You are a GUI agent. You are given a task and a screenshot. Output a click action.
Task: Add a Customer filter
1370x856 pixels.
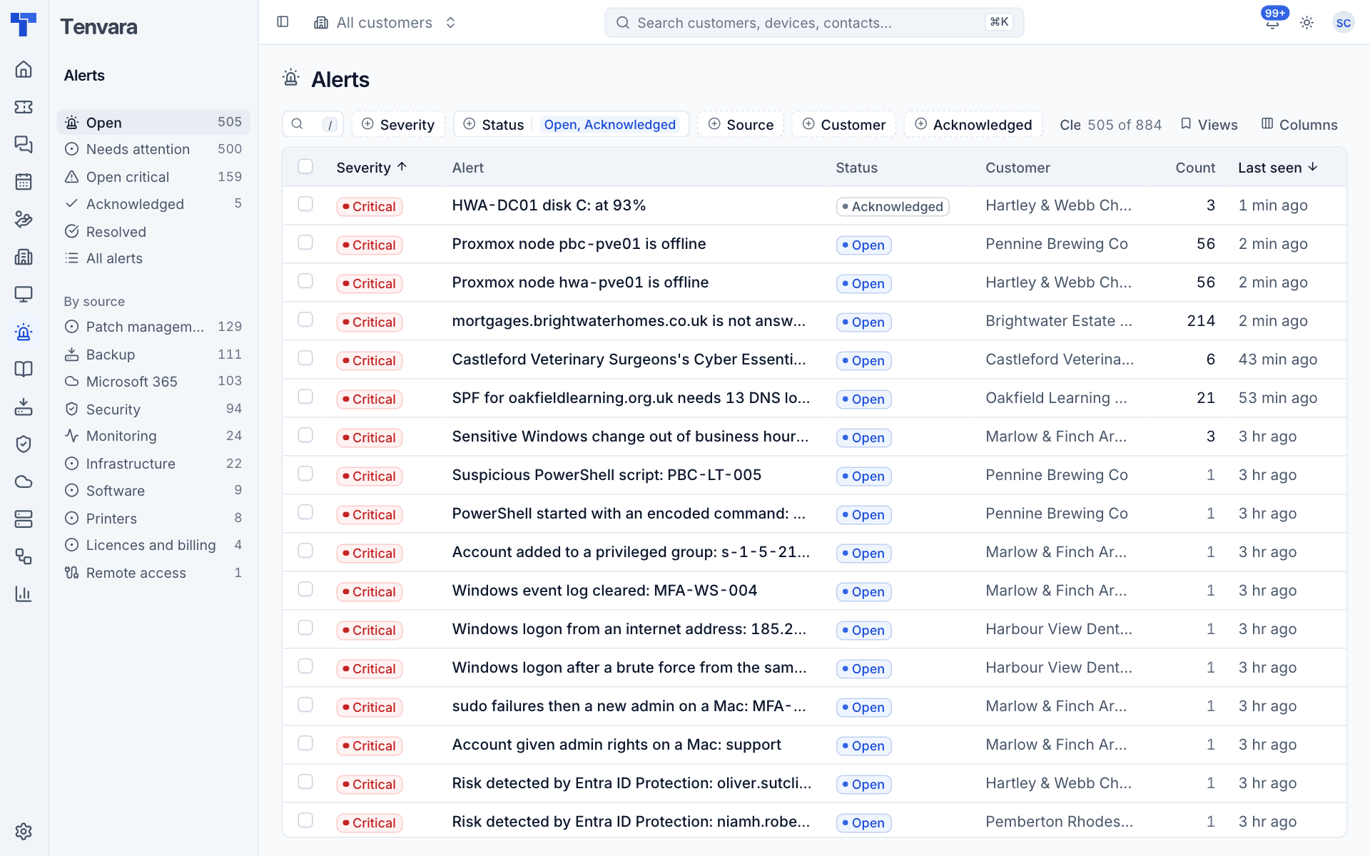[x=844, y=124]
